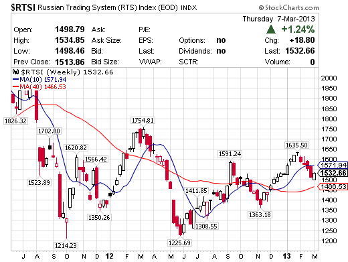Click the 1411.85 price annotation label
The image size is (348, 262).
pyautogui.click(x=196, y=190)
